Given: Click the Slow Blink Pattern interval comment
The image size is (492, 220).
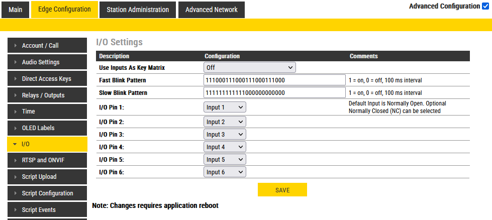Looking at the screenshot, I should tap(385, 93).
